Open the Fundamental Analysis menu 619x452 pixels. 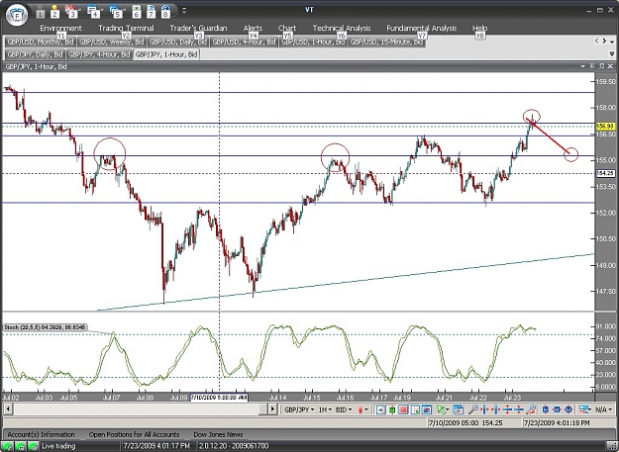coord(421,28)
